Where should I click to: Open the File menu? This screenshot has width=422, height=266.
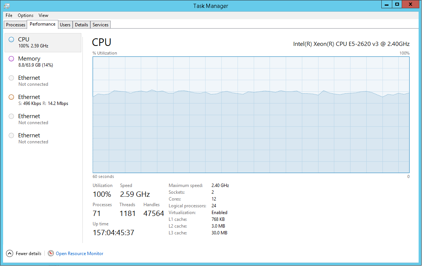point(9,15)
